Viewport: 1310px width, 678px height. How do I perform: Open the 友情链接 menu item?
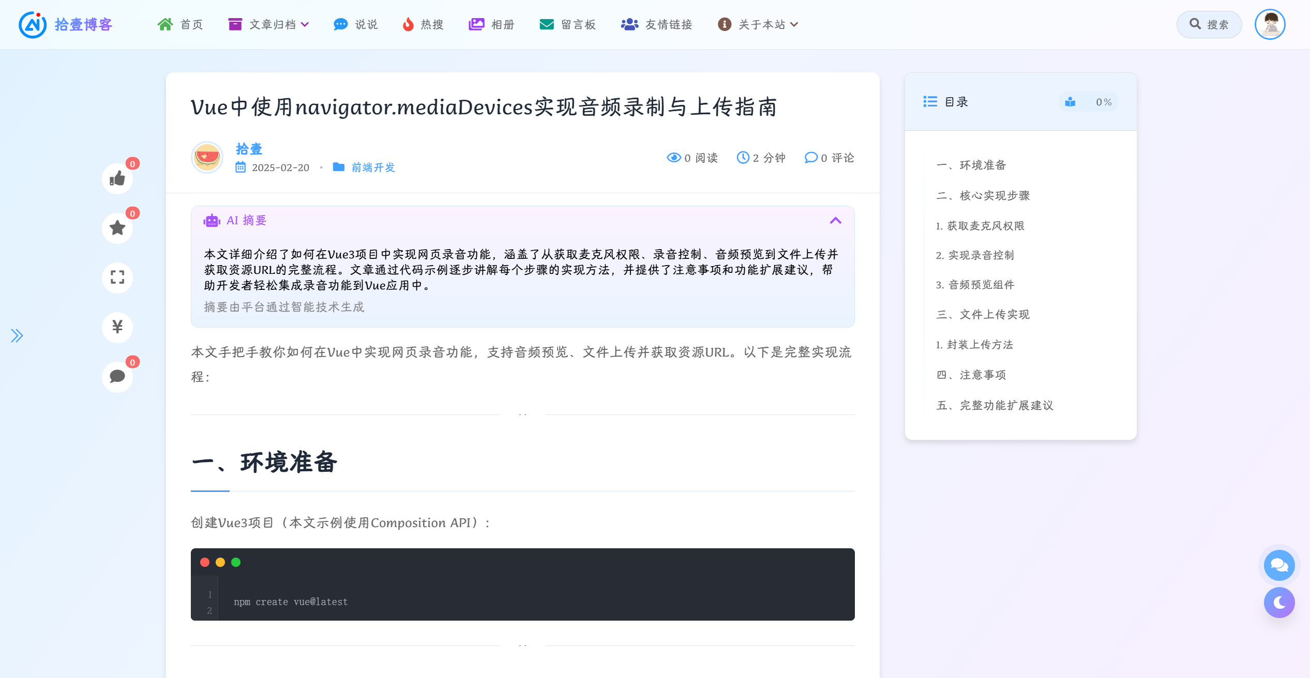[x=657, y=24]
